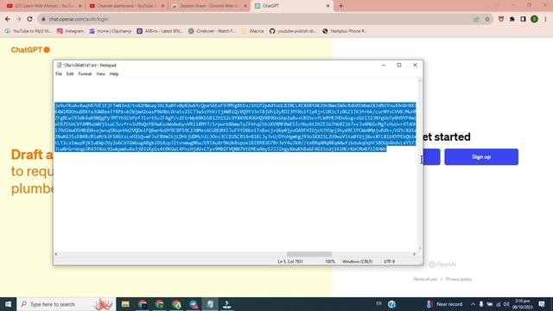Viewport: 553px width, 311px height.
Task: Open the Privacy policy link
Action: pyautogui.click(x=459, y=279)
